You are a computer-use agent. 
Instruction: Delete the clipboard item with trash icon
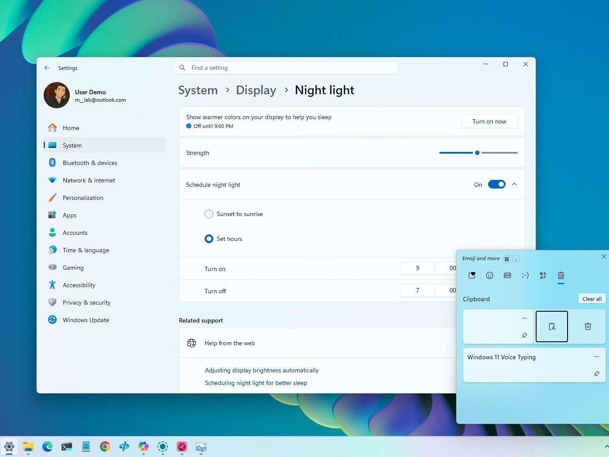pos(588,326)
